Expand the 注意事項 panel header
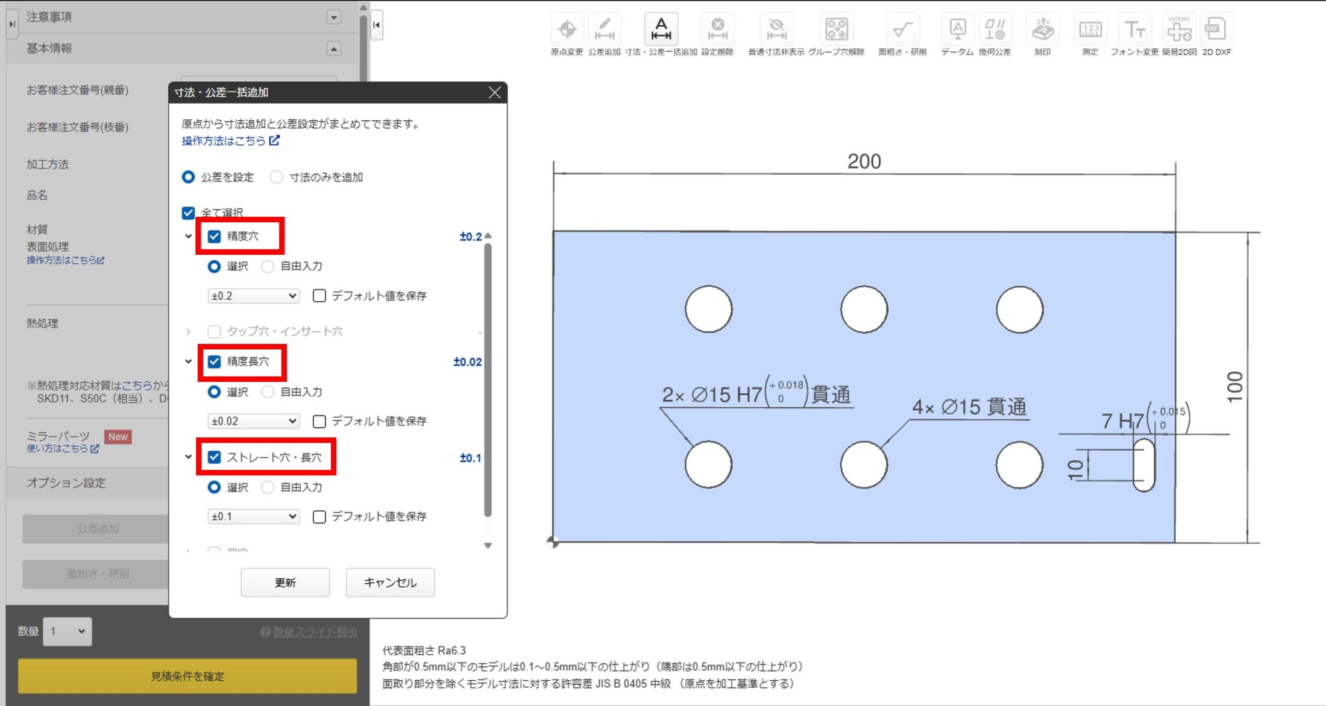The image size is (1326, 706). (333, 17)
